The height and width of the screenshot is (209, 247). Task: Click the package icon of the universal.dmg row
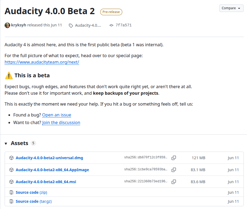pos(11,158)
